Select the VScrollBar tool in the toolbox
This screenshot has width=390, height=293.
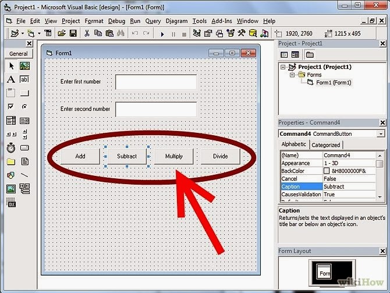coord(24,134)
